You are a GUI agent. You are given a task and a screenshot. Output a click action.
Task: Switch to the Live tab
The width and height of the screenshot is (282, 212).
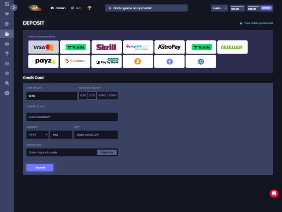[x=76, y=8]
